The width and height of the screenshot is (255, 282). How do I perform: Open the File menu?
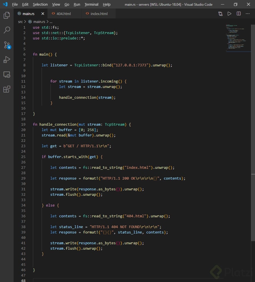point(15,5)
